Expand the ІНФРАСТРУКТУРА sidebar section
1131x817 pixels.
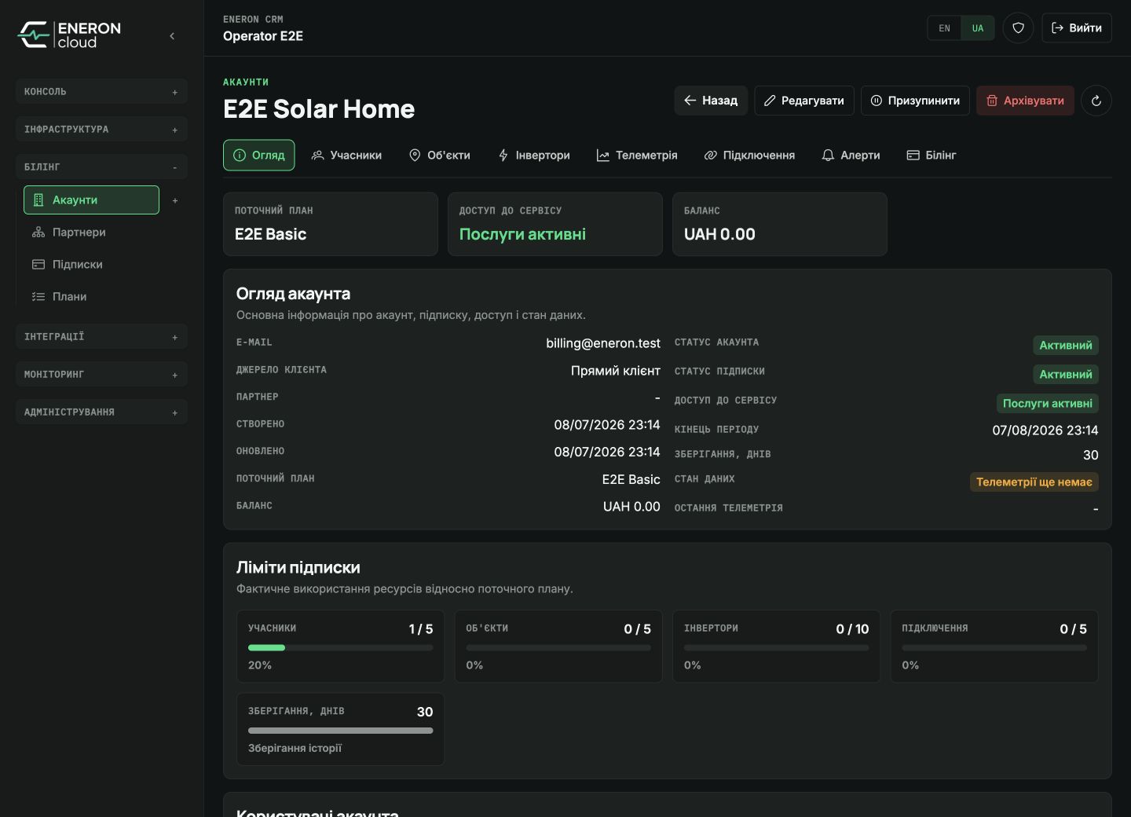tap(101, 130)
